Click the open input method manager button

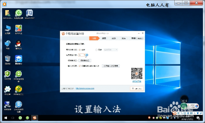(111, 66)
